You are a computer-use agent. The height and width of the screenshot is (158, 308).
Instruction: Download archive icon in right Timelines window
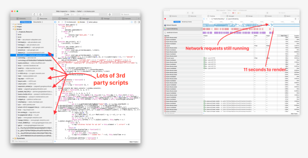193,13
